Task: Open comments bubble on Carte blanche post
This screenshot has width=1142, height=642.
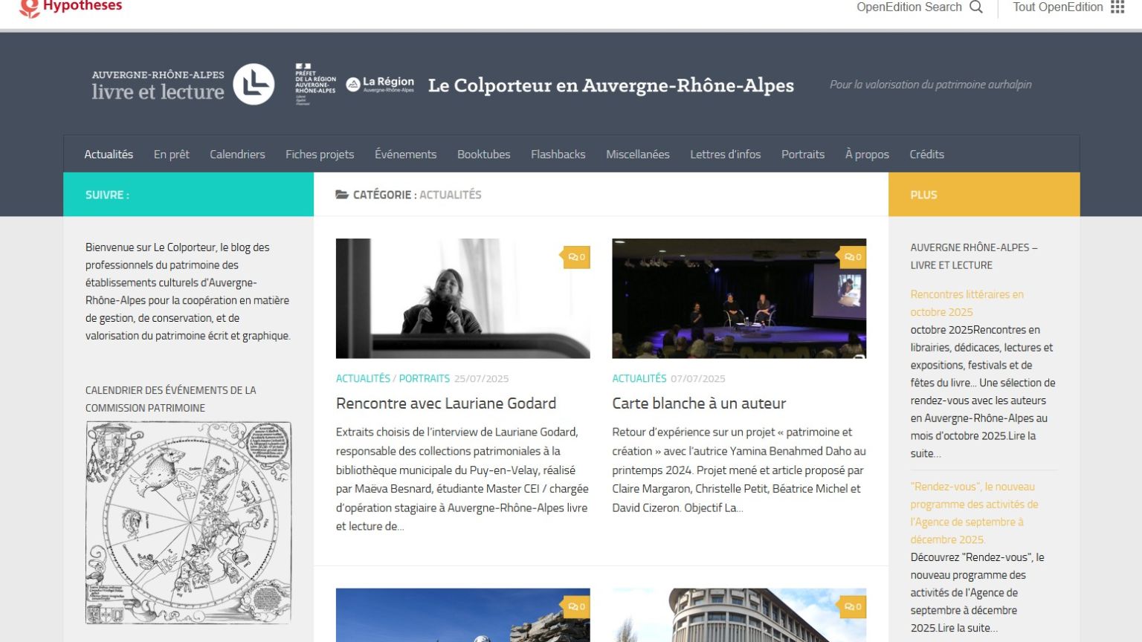Action: click(x=853, y=257)
